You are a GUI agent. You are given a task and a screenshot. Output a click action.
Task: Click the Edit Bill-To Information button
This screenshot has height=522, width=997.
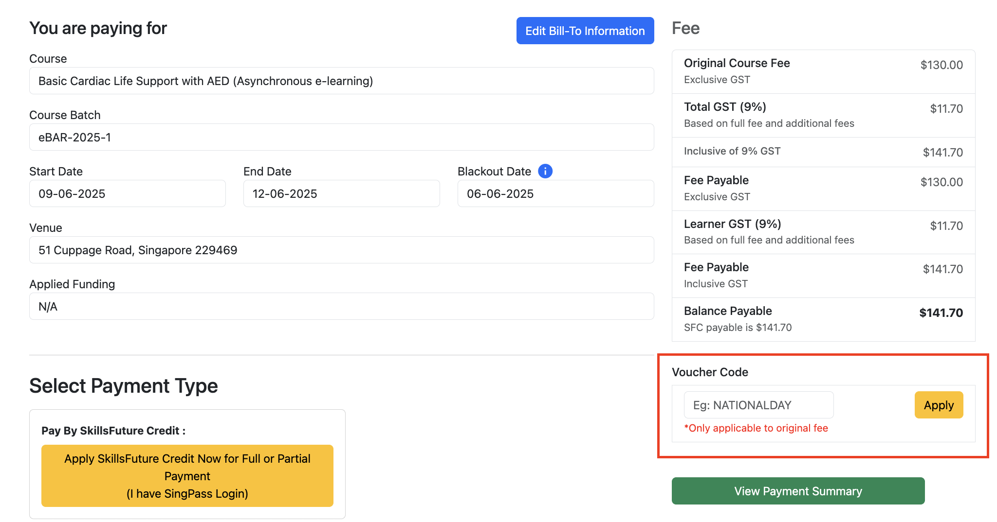[x=585, y=31]
